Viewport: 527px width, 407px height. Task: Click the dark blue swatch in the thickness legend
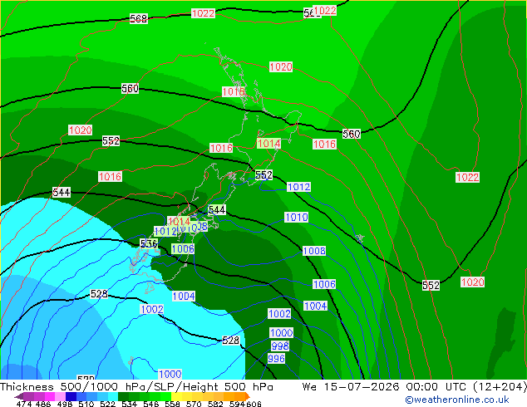[71, 396]
